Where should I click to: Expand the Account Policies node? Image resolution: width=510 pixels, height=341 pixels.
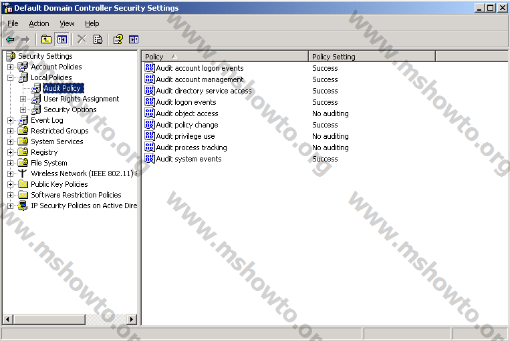(11, 67)
